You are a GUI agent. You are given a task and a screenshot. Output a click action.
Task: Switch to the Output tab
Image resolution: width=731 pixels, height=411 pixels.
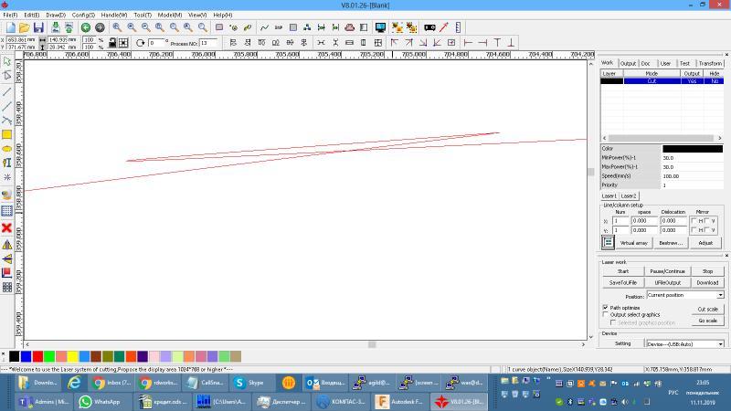pos(628,63)
